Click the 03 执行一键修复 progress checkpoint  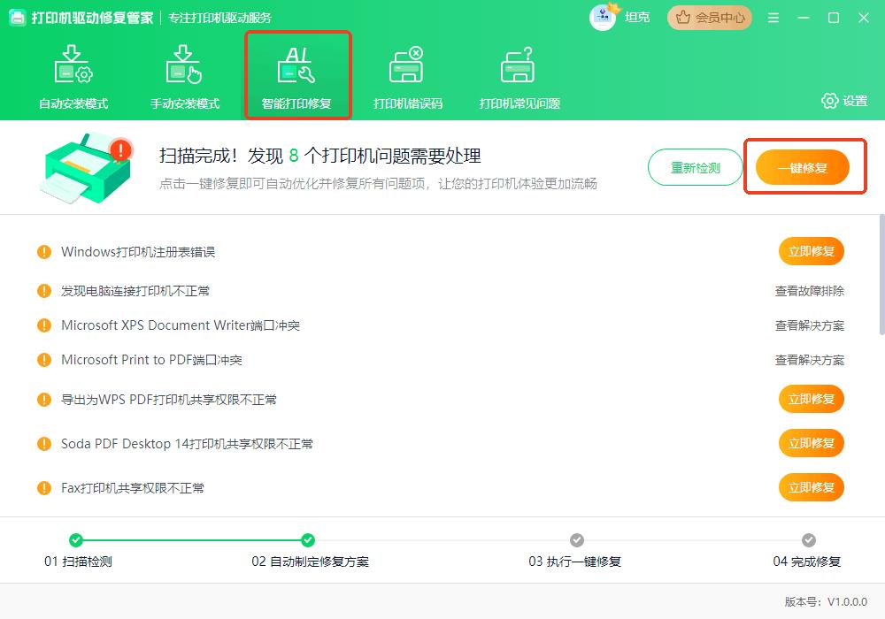tap(576, 540)
